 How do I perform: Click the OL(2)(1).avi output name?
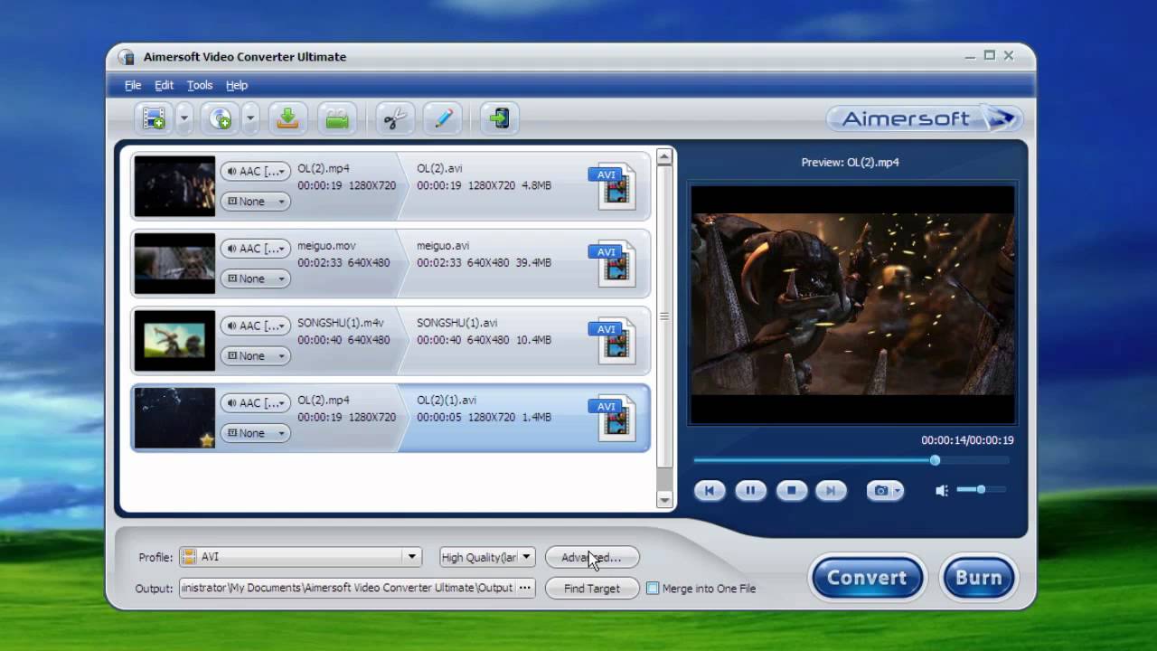point(447,400)
